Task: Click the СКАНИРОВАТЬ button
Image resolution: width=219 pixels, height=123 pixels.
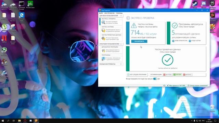Action: tap(139, 41)
